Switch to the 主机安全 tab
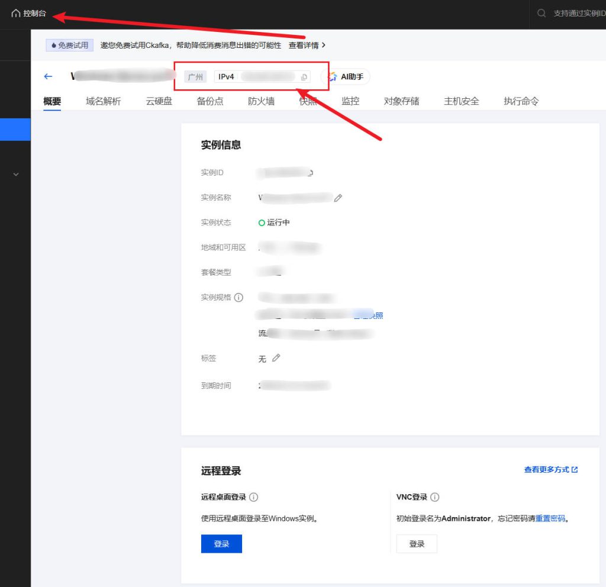This screenshot has width=606, height=587. (x=462, y=101)
